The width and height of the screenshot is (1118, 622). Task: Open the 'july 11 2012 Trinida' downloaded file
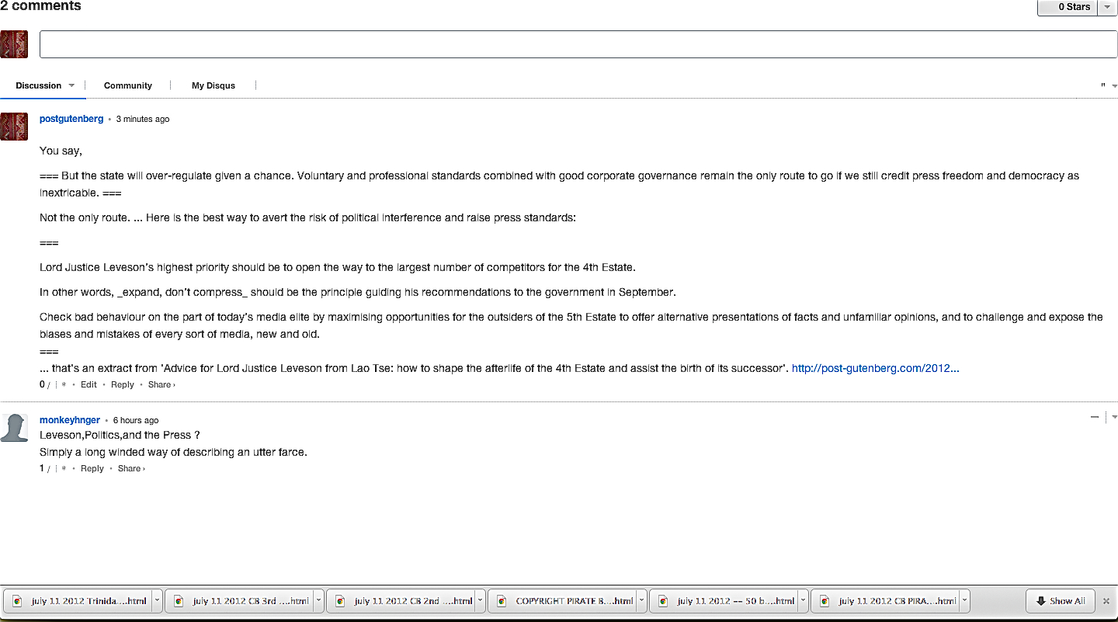77,600
